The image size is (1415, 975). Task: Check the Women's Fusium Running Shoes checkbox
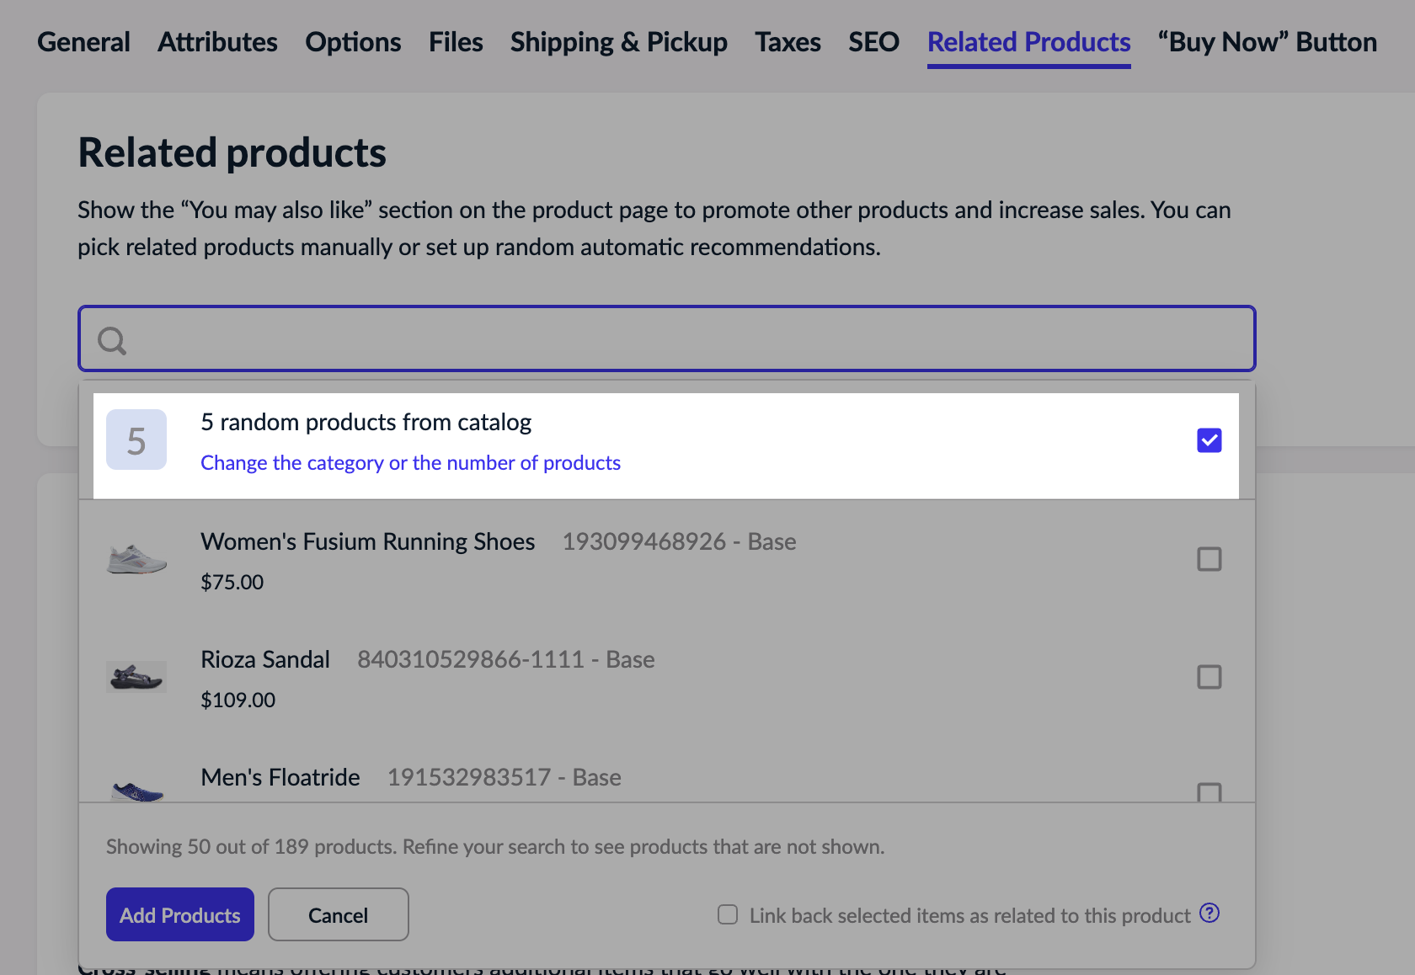click(x=1209, y=559)
